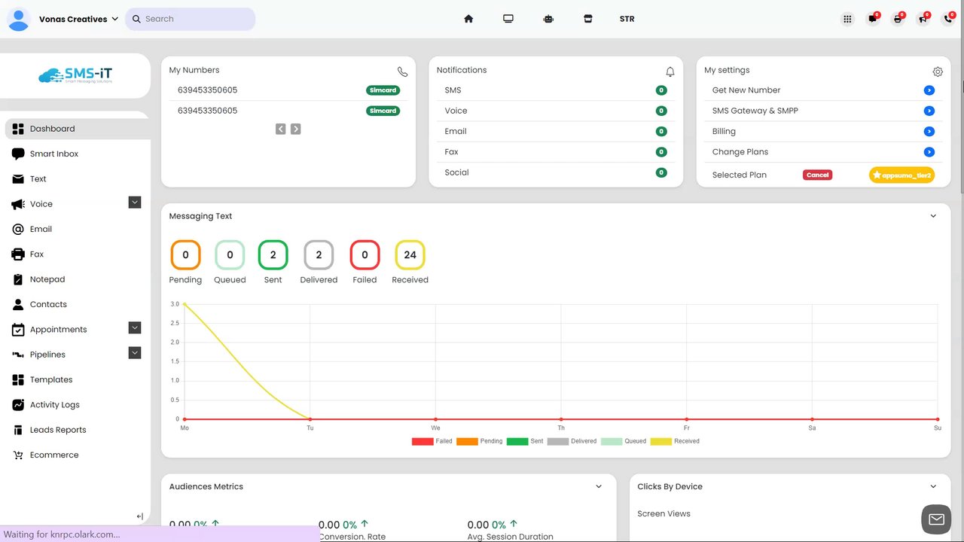Go to the Home icon in top navigation
The image size is (964, 542).
(x=468, y=19)
